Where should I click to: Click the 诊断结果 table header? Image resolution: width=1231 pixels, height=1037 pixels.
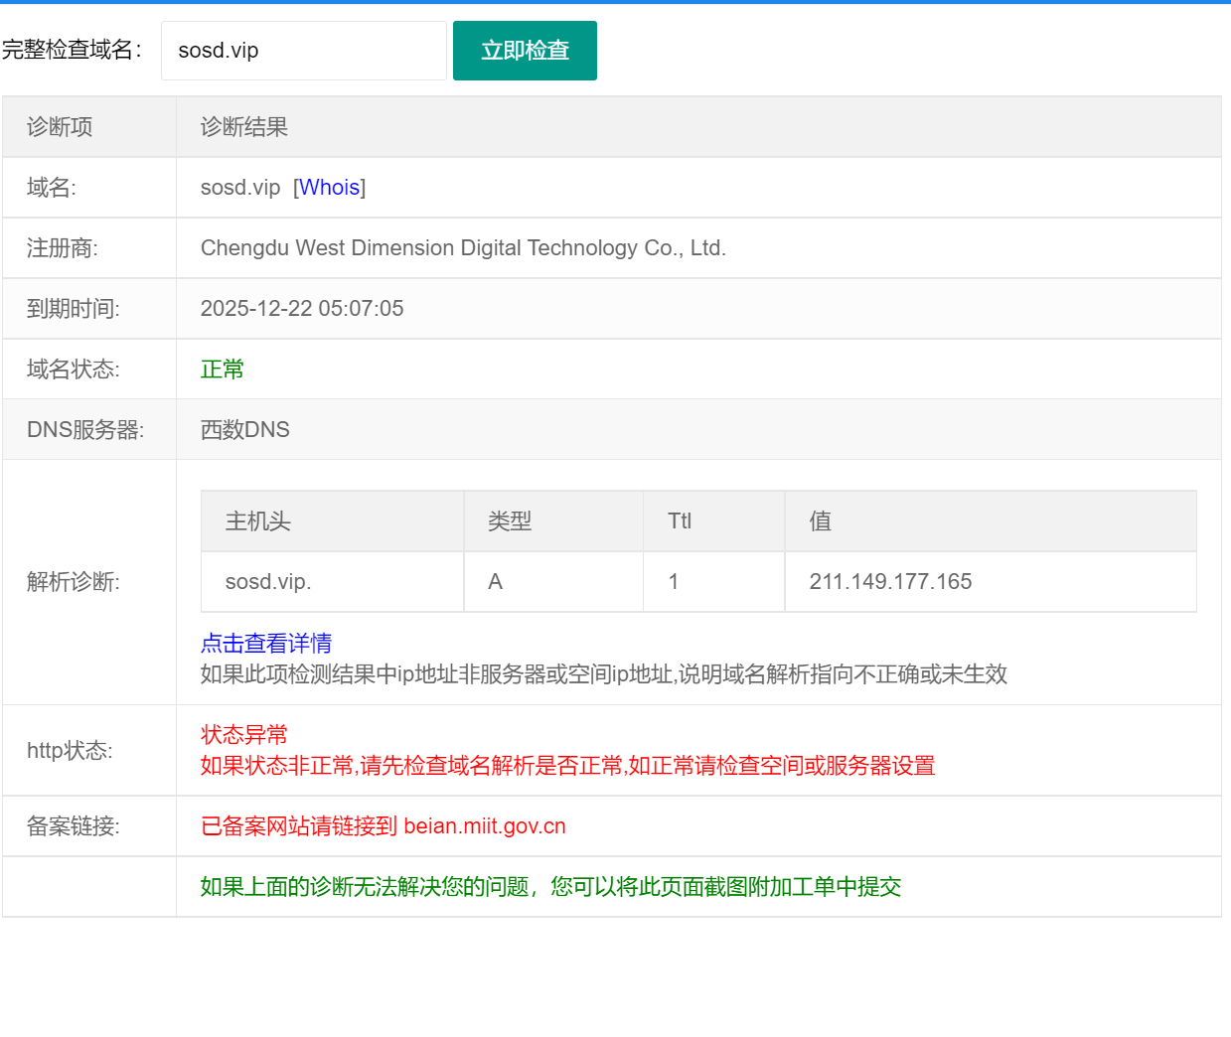coord(244,127)
